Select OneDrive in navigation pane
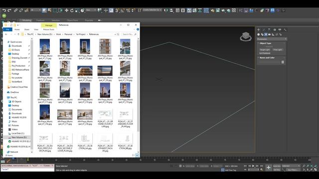This screenshot has height=179, width=319. 14,92
